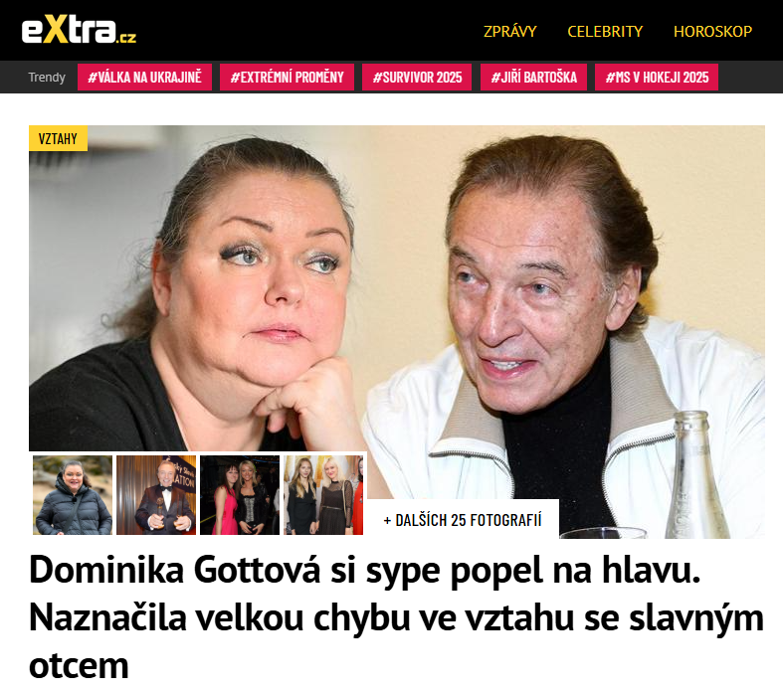Go to the HOROSKOP section

[x=712, y=32]
